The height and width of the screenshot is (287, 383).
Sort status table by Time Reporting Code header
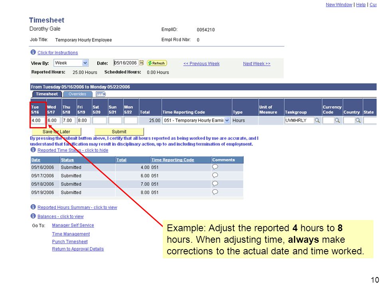coord(173,160)
